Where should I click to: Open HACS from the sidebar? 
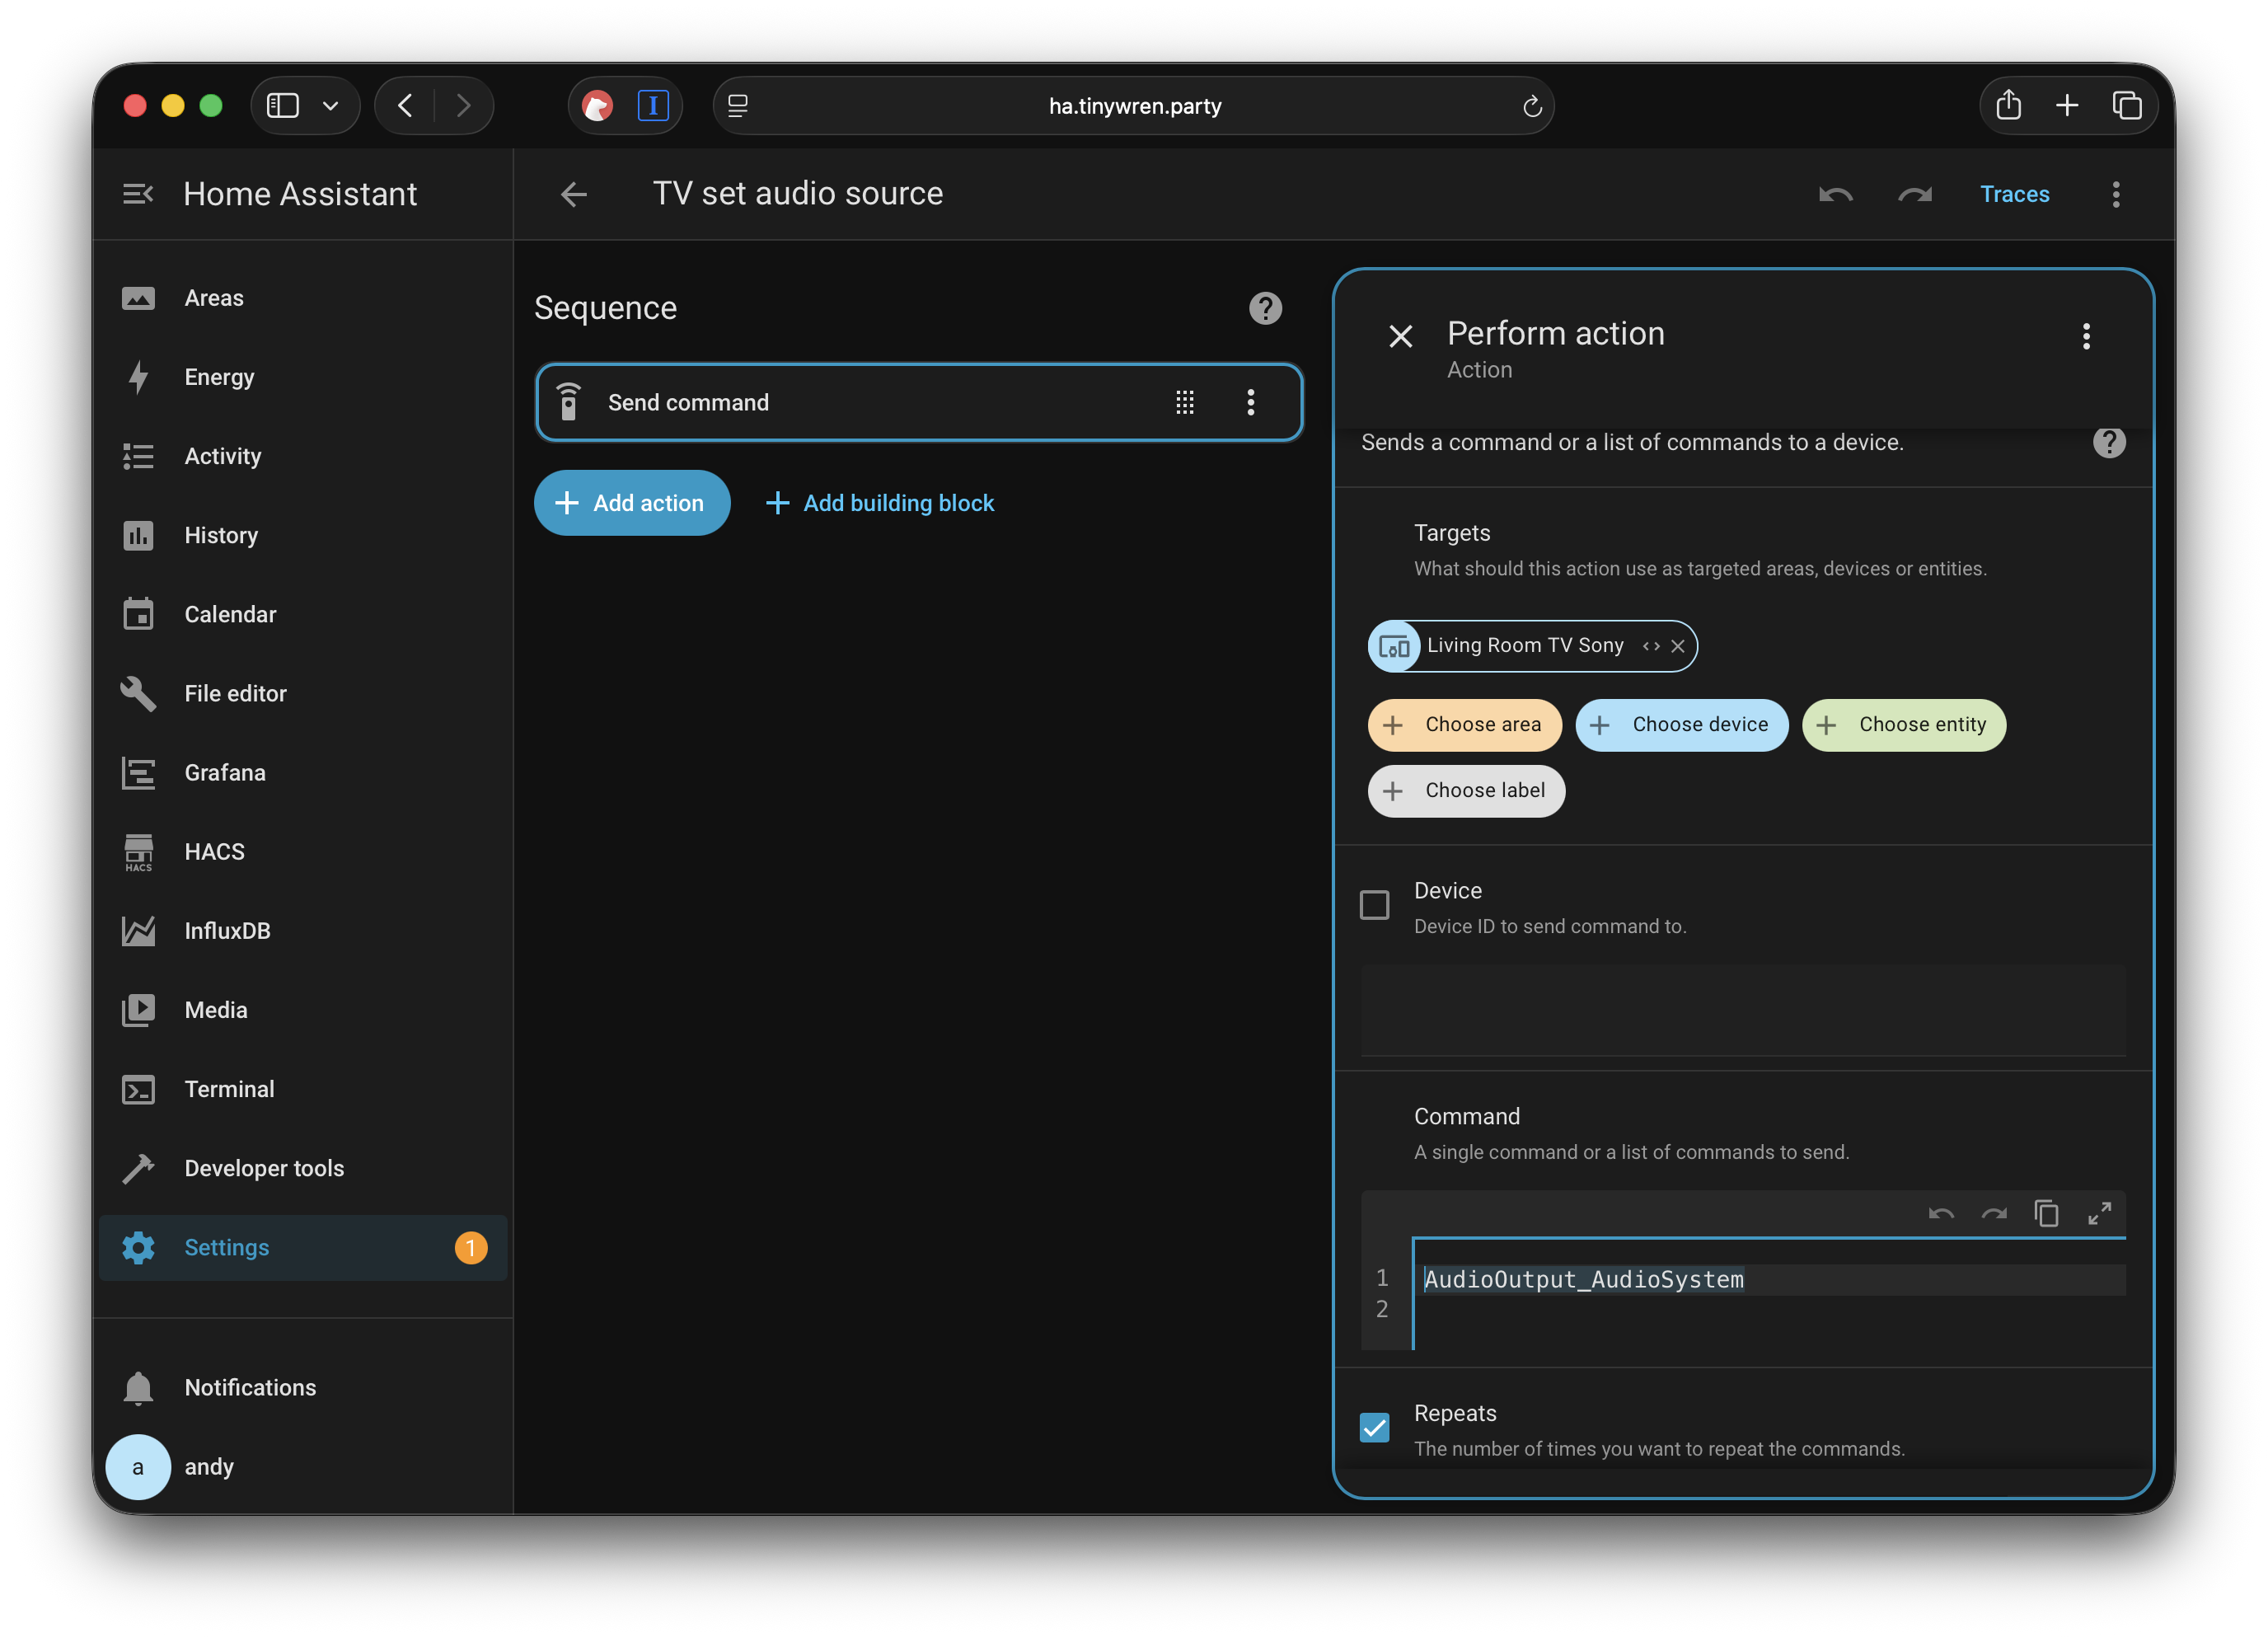(214, 851)
